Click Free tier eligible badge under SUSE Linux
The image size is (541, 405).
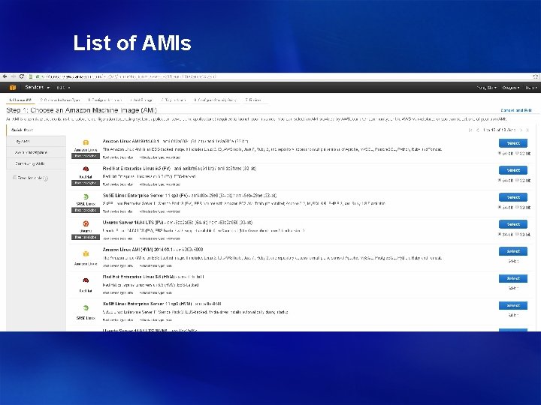(86, 210)
